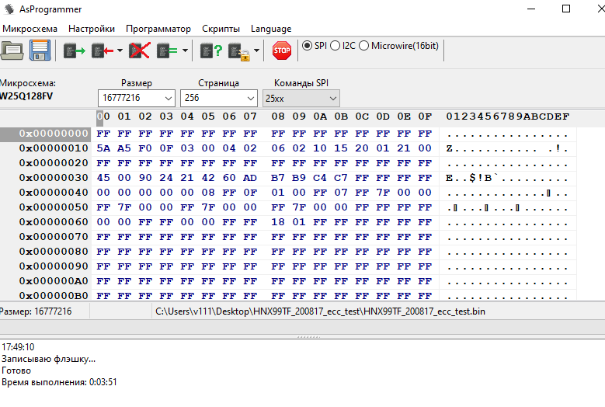The height and width of the screenshot is (407, 605).
Task: Click splitter grip above log panel
Action: pos(308,337)
